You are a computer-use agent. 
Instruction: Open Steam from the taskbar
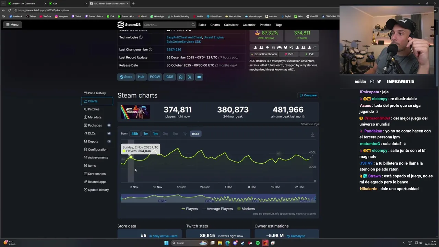pos(242,243)
